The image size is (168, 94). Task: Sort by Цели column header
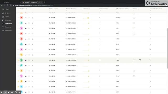tap(134, 9)
